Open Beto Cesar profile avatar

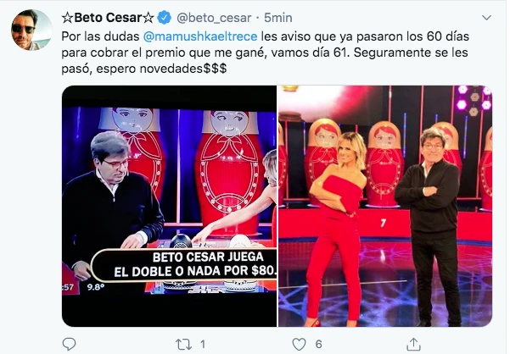click(x=31, y=30)
